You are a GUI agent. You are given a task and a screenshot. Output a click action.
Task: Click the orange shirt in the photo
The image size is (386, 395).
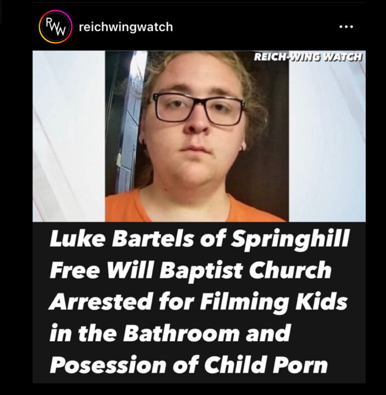[x=194, y=207]
